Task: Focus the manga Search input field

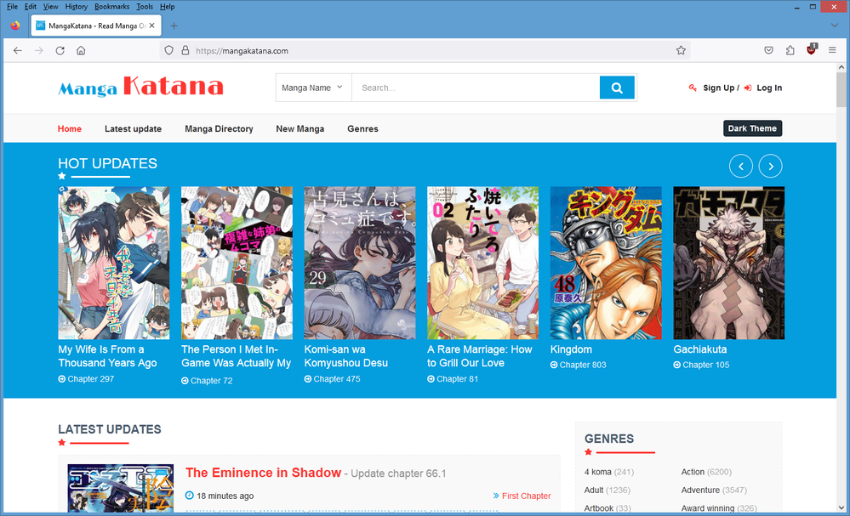Action: pos(476,88)
